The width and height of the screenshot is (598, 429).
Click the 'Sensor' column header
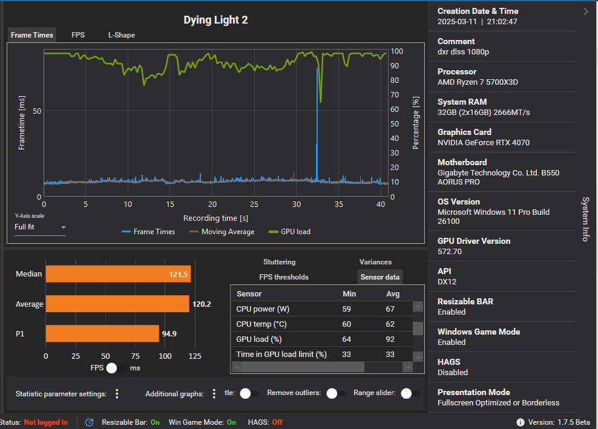[249, 294]
